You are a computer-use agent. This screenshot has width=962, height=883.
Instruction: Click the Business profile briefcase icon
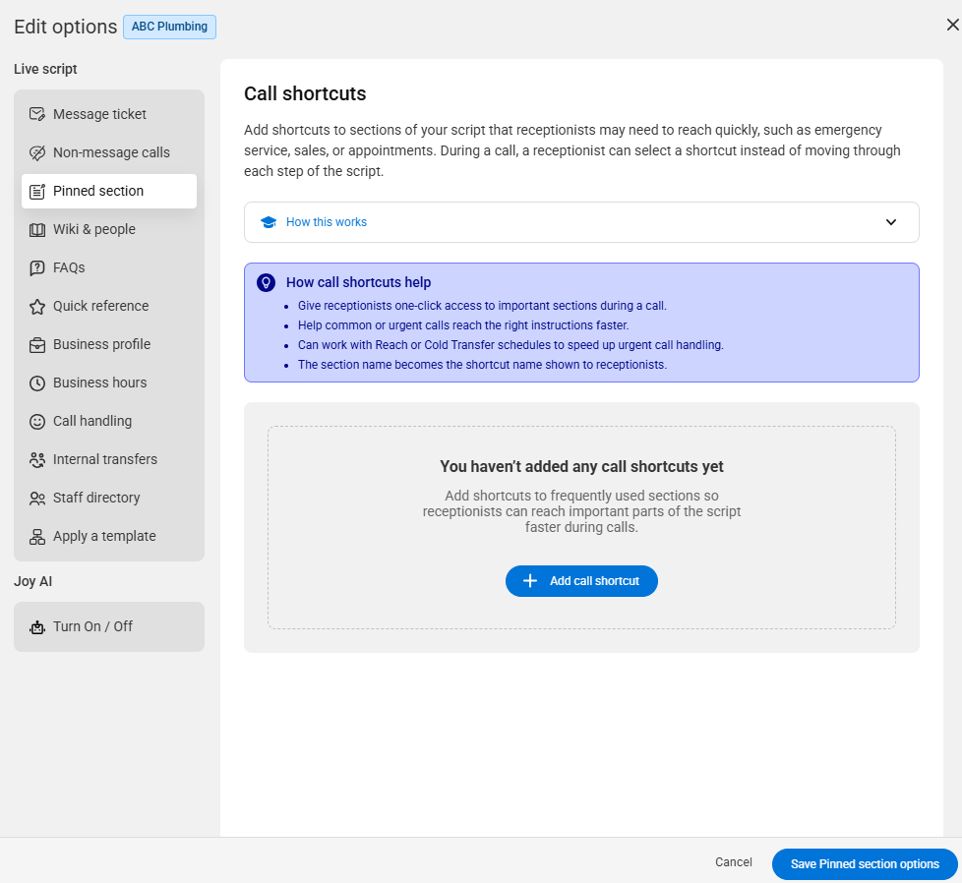tap(36, 344)
